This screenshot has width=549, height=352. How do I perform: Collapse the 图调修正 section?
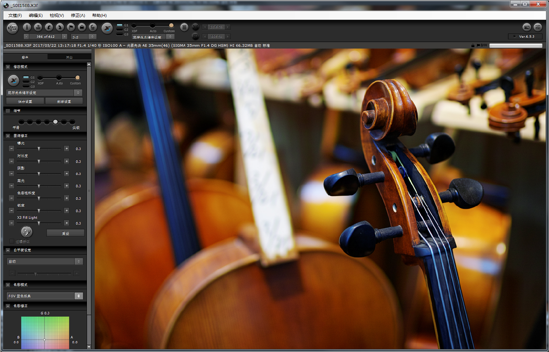(x=8, y=136)
